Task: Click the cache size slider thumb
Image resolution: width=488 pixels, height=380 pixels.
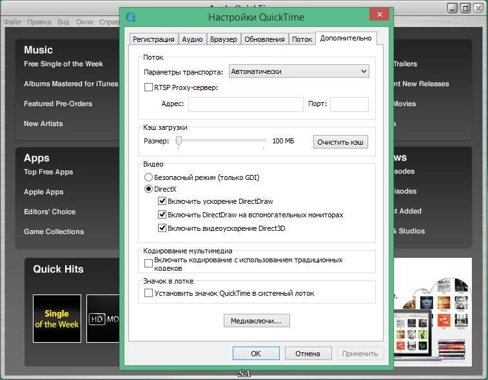Action: pos(179,141)
